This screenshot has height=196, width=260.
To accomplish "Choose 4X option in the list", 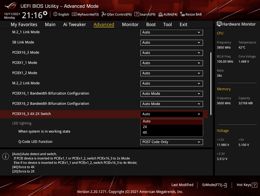I will (x=172, y=133).
